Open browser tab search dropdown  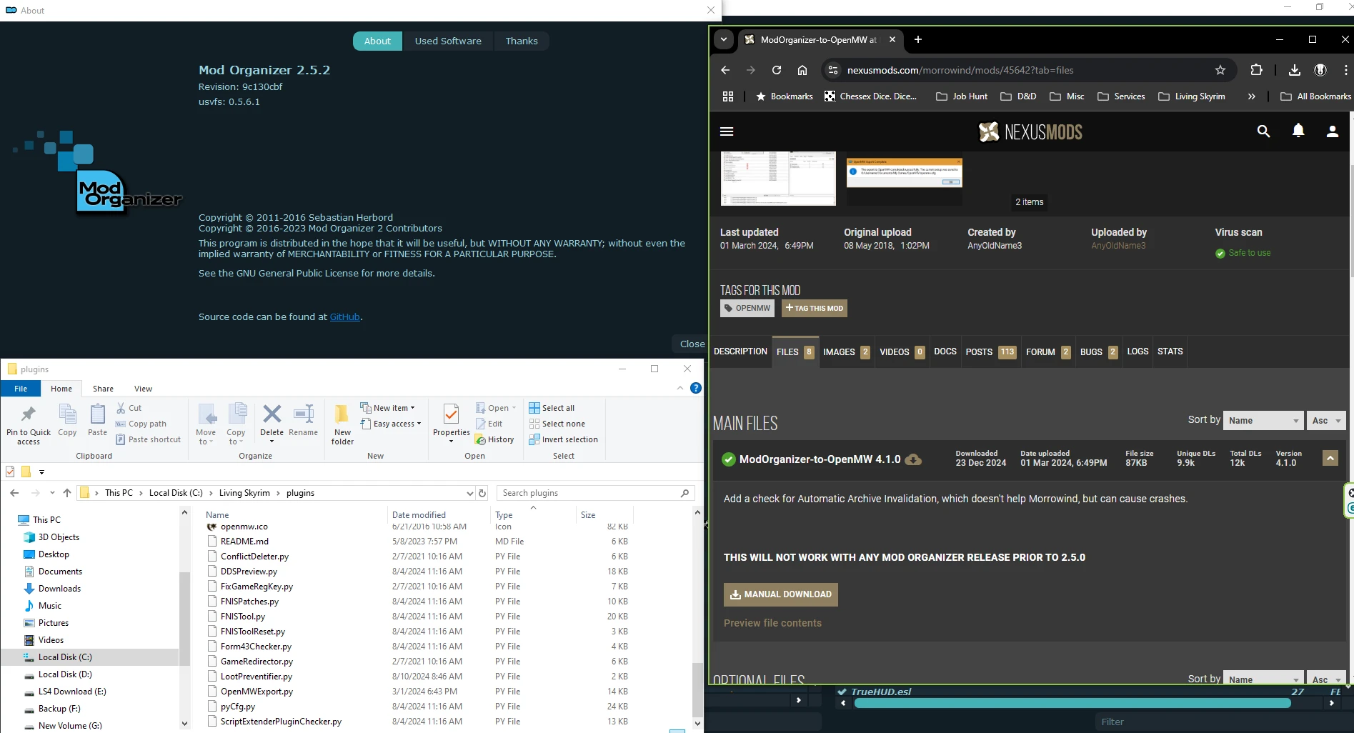pos(724,39)
